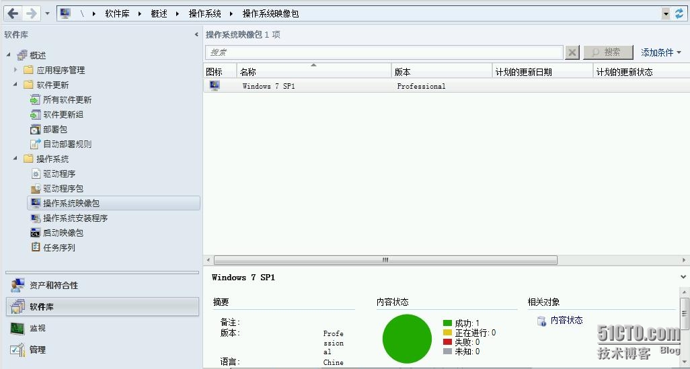Click the yellow 正在进行 legend swatch

coord(447,333)
